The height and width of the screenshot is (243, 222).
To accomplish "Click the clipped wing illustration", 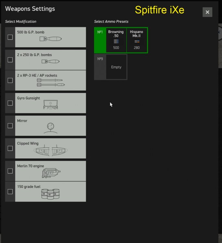I will tap(51, 150).
